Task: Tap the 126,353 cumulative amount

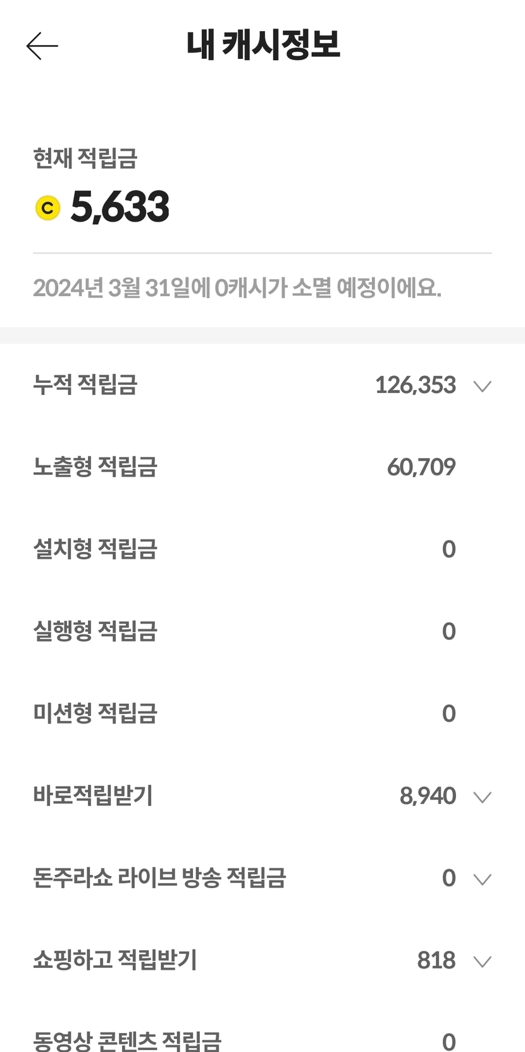Action: click(x=415, y=385)
